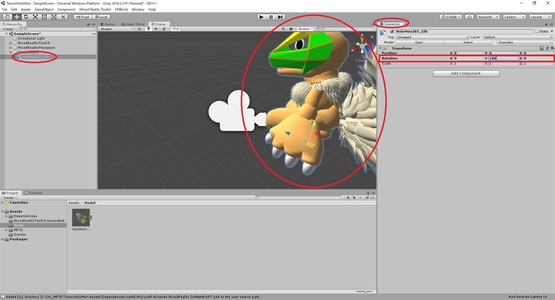Click the favorites star icon in Project toolbar
Viewport: 555px width, 300px height.
[360, 198]
